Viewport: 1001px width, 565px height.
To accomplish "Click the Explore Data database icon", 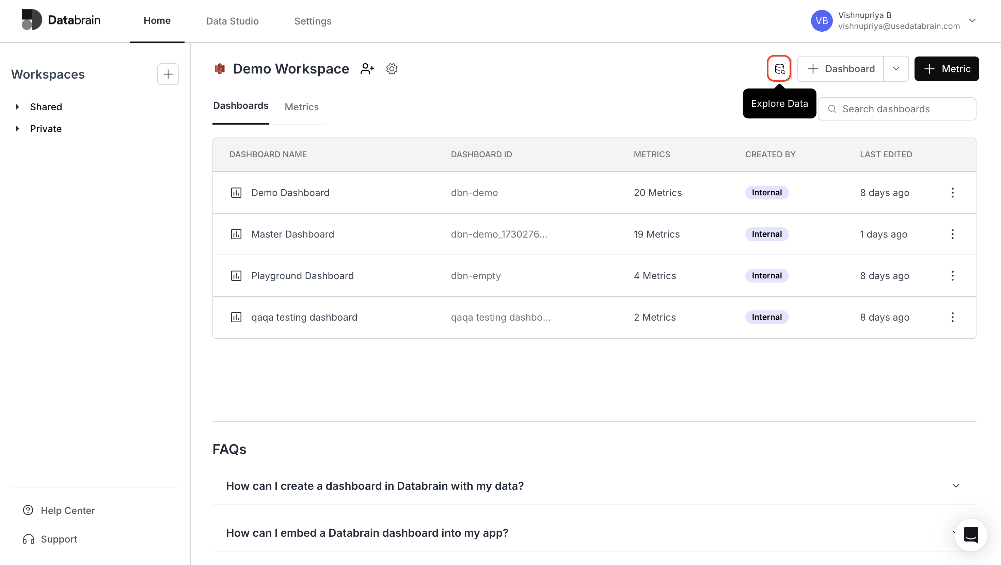I will pyautogui.click(x=779, y=69).
